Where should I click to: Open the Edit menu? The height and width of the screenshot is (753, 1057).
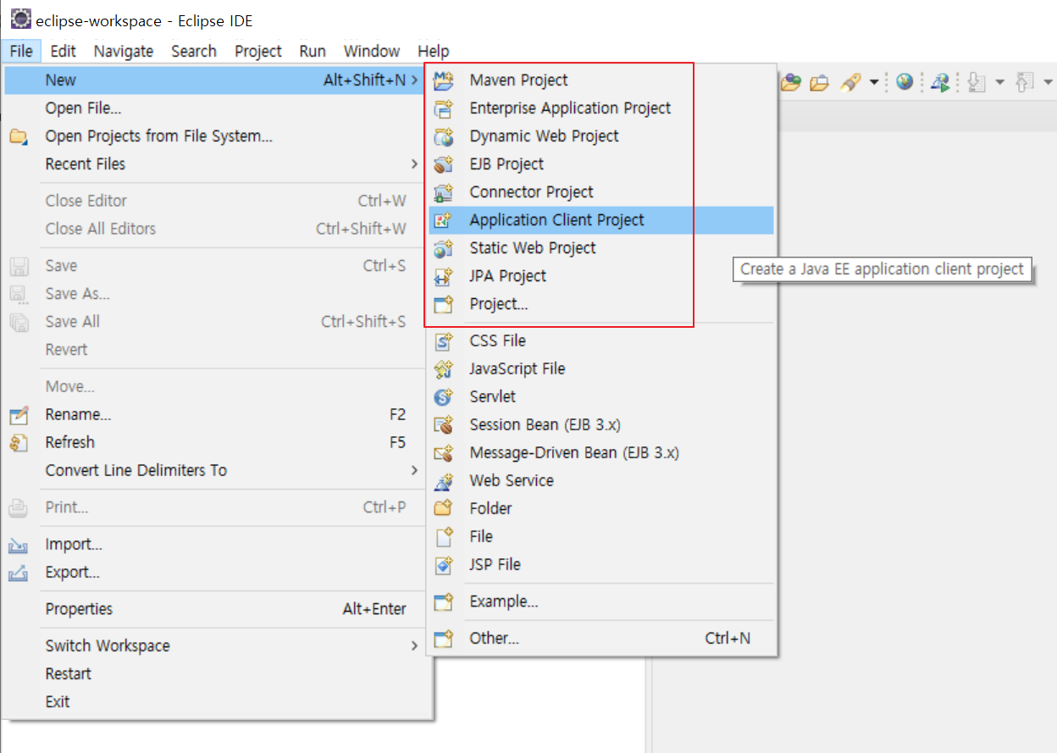click(64, 51)
